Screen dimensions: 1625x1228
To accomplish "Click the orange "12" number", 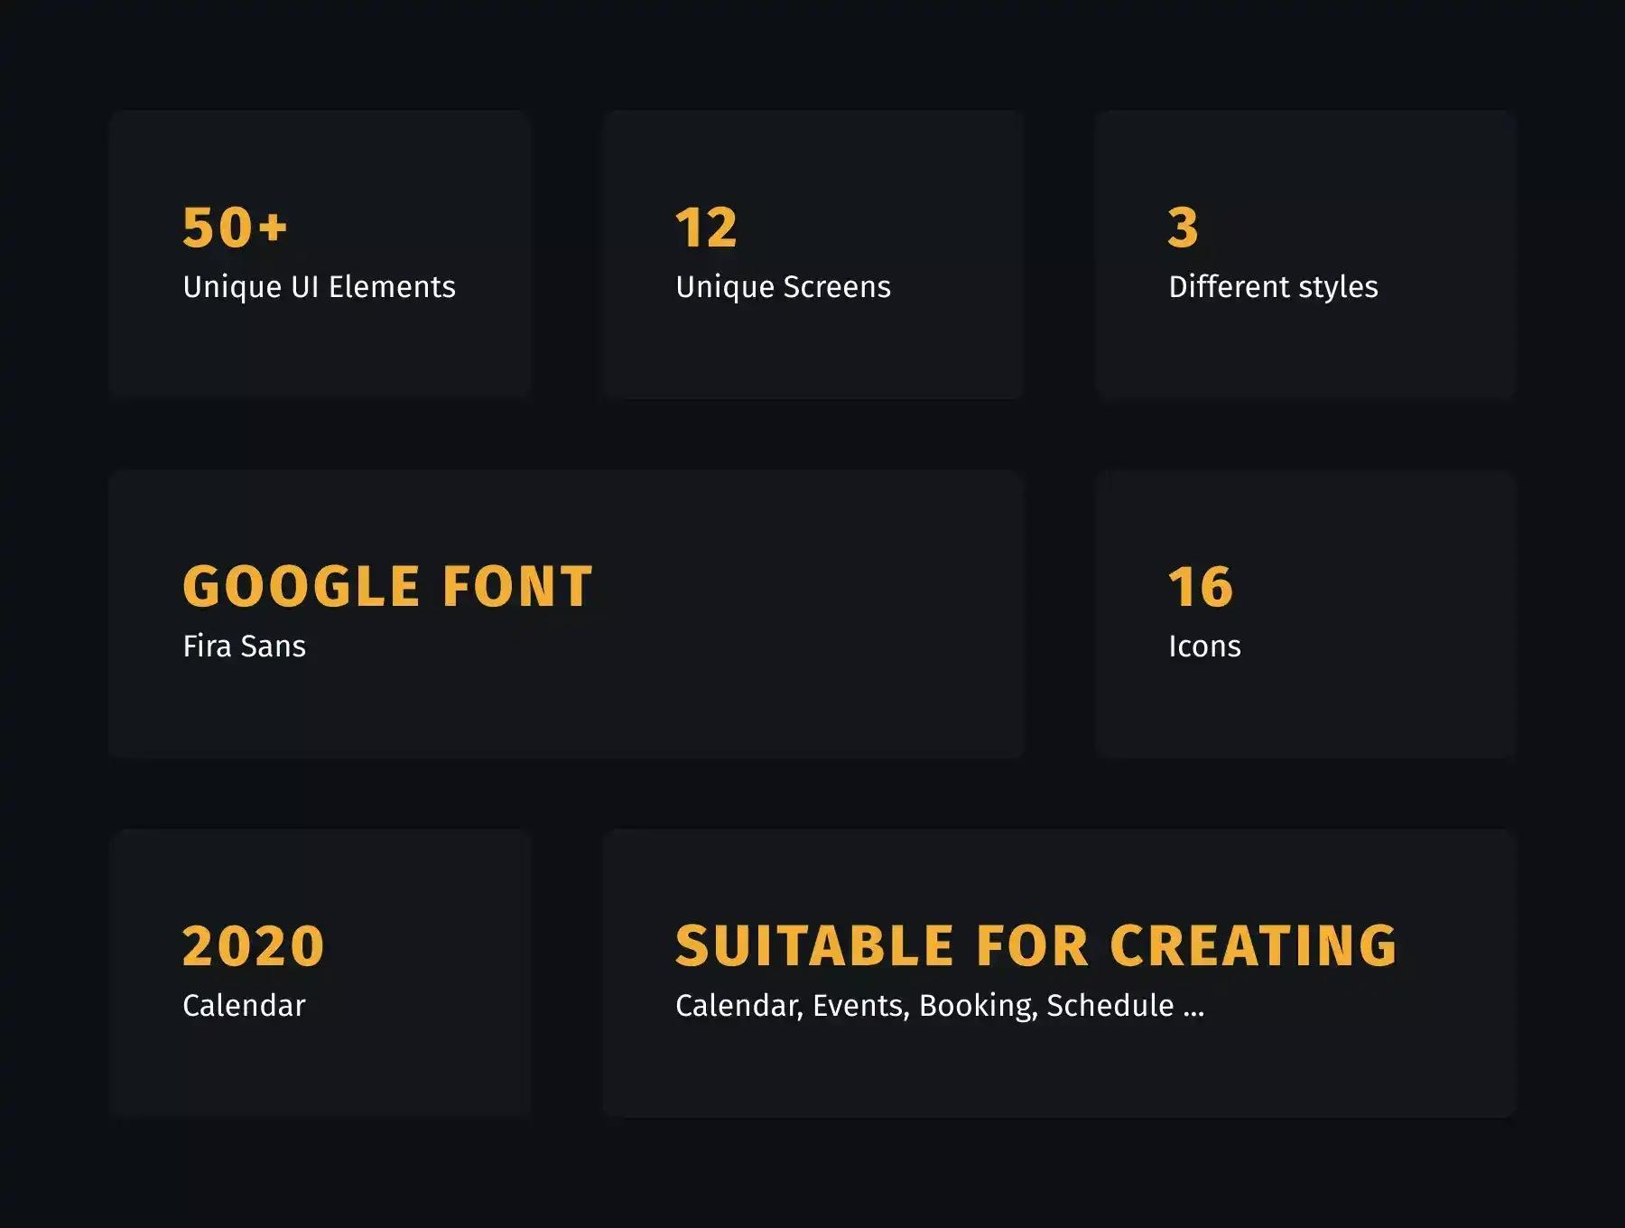I will [706, 227].
